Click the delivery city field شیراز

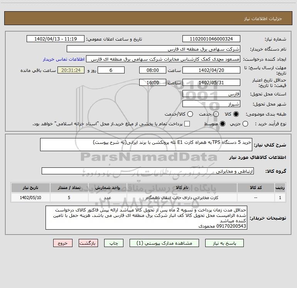tap(211, 104)
